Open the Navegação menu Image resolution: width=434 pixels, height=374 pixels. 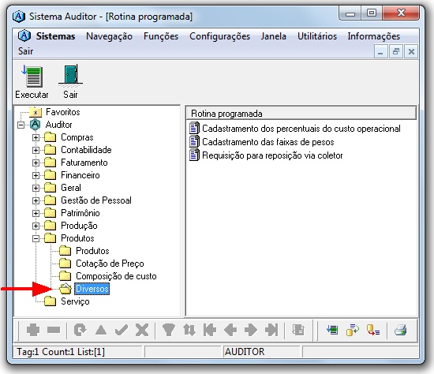pyautogui.click(x=109, y=36)
